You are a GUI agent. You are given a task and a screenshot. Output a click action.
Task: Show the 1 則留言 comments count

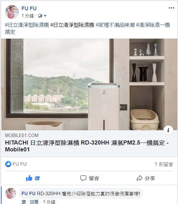coord(164,164)
